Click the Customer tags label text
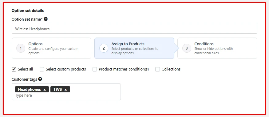The height and width of the screenshot is (117, 269). coord(24,79)
